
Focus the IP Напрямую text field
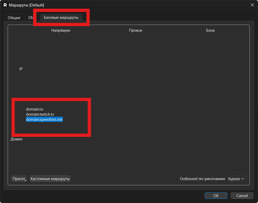coord(61,69)
